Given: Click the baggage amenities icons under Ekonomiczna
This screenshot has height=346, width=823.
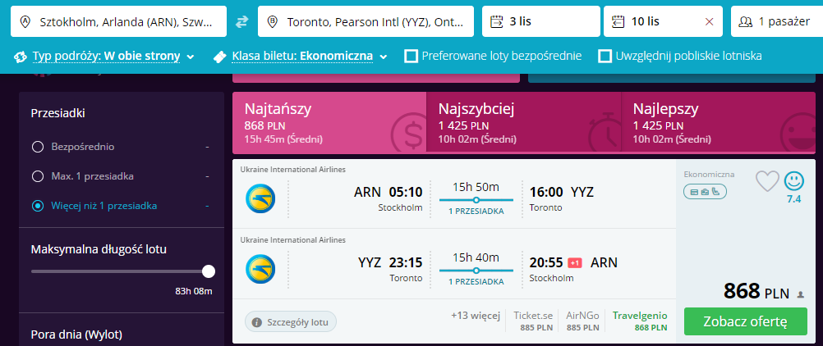Looking at the screenshot, I should [x=705, y=192].
